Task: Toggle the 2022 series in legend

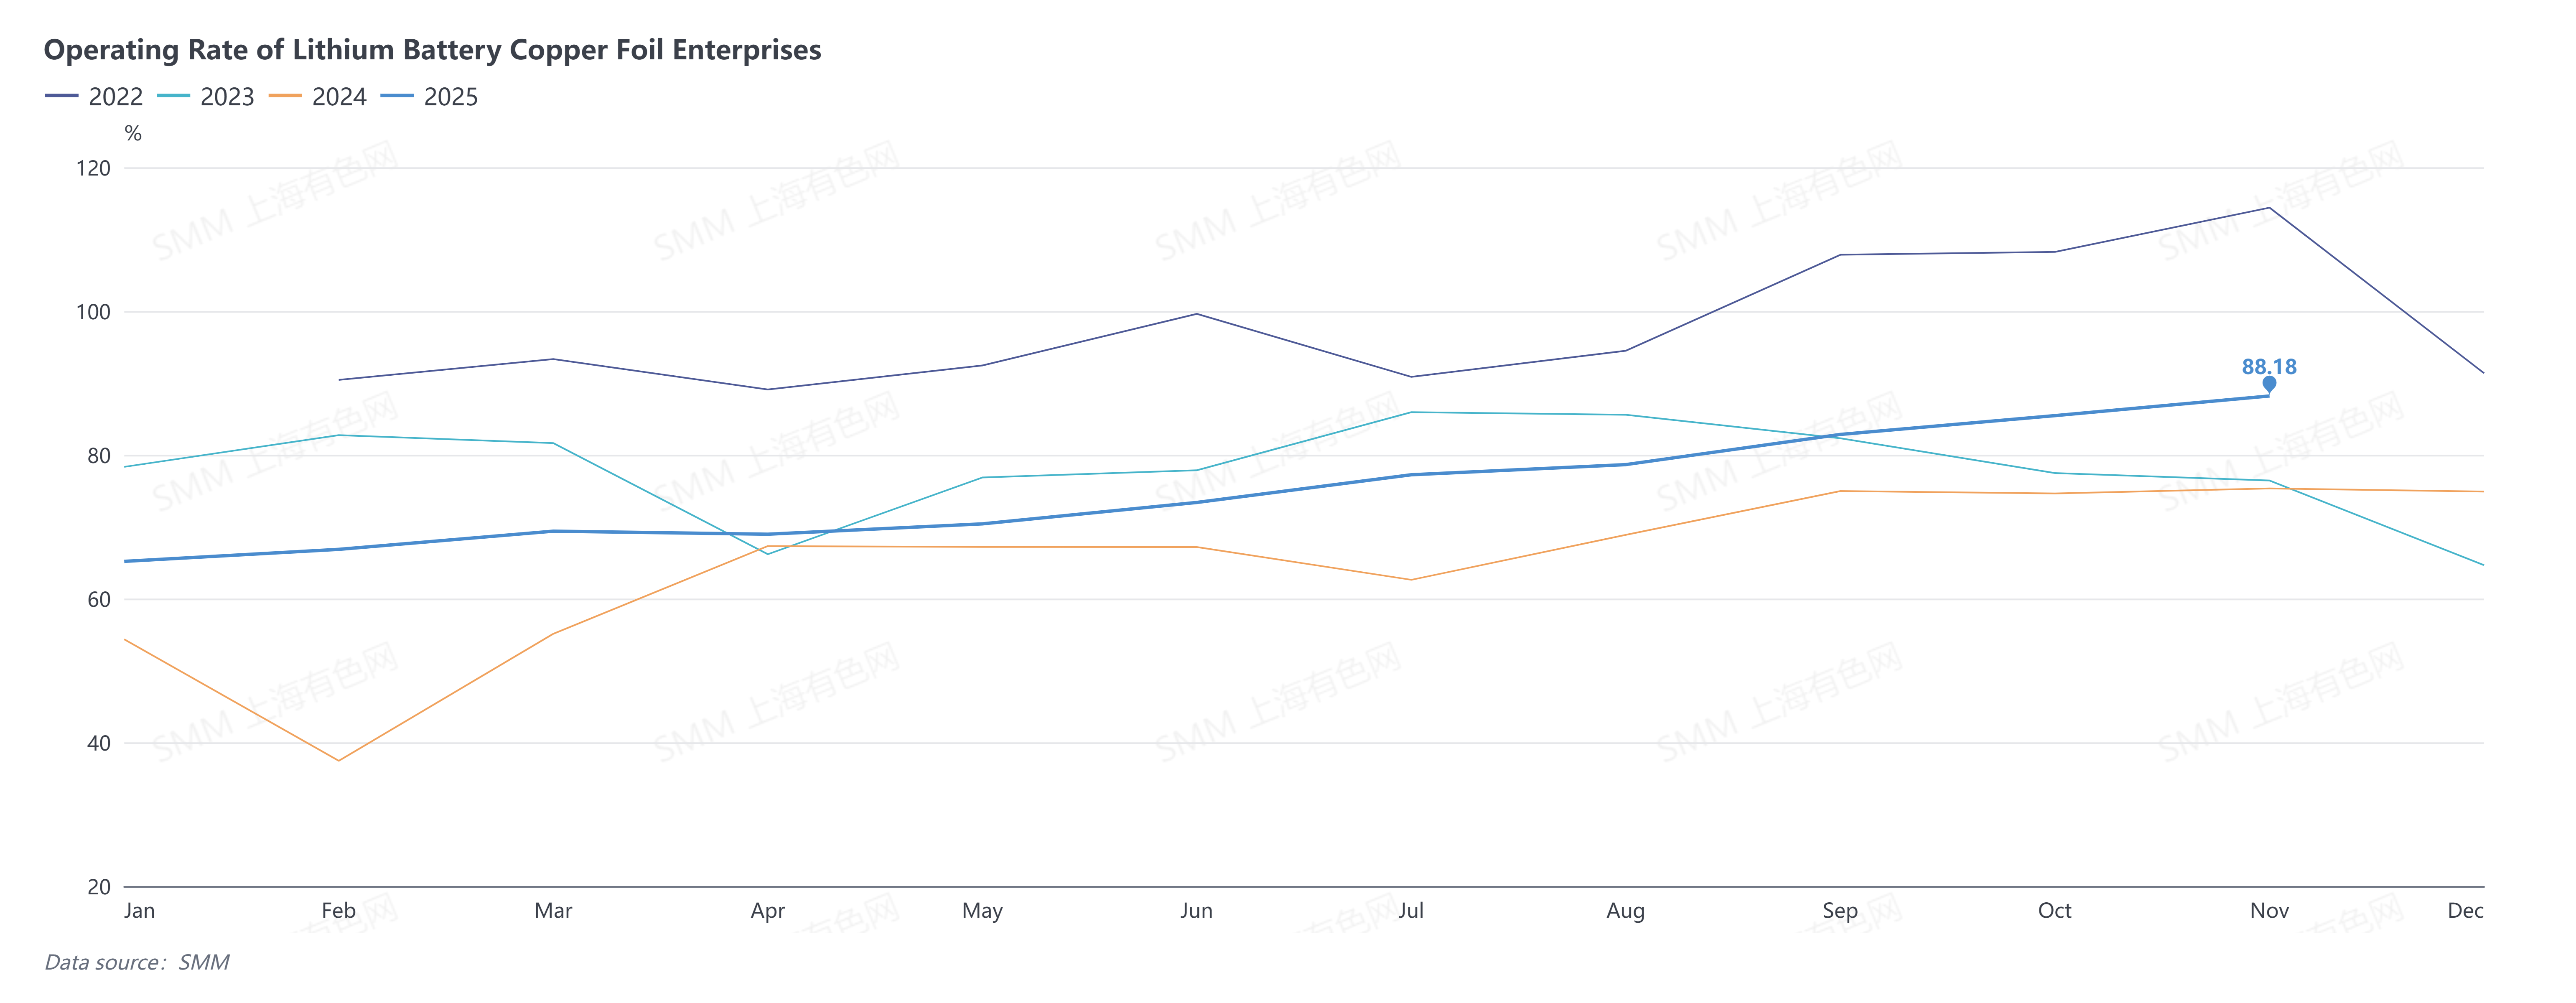Action: click(x=115, y=97)
